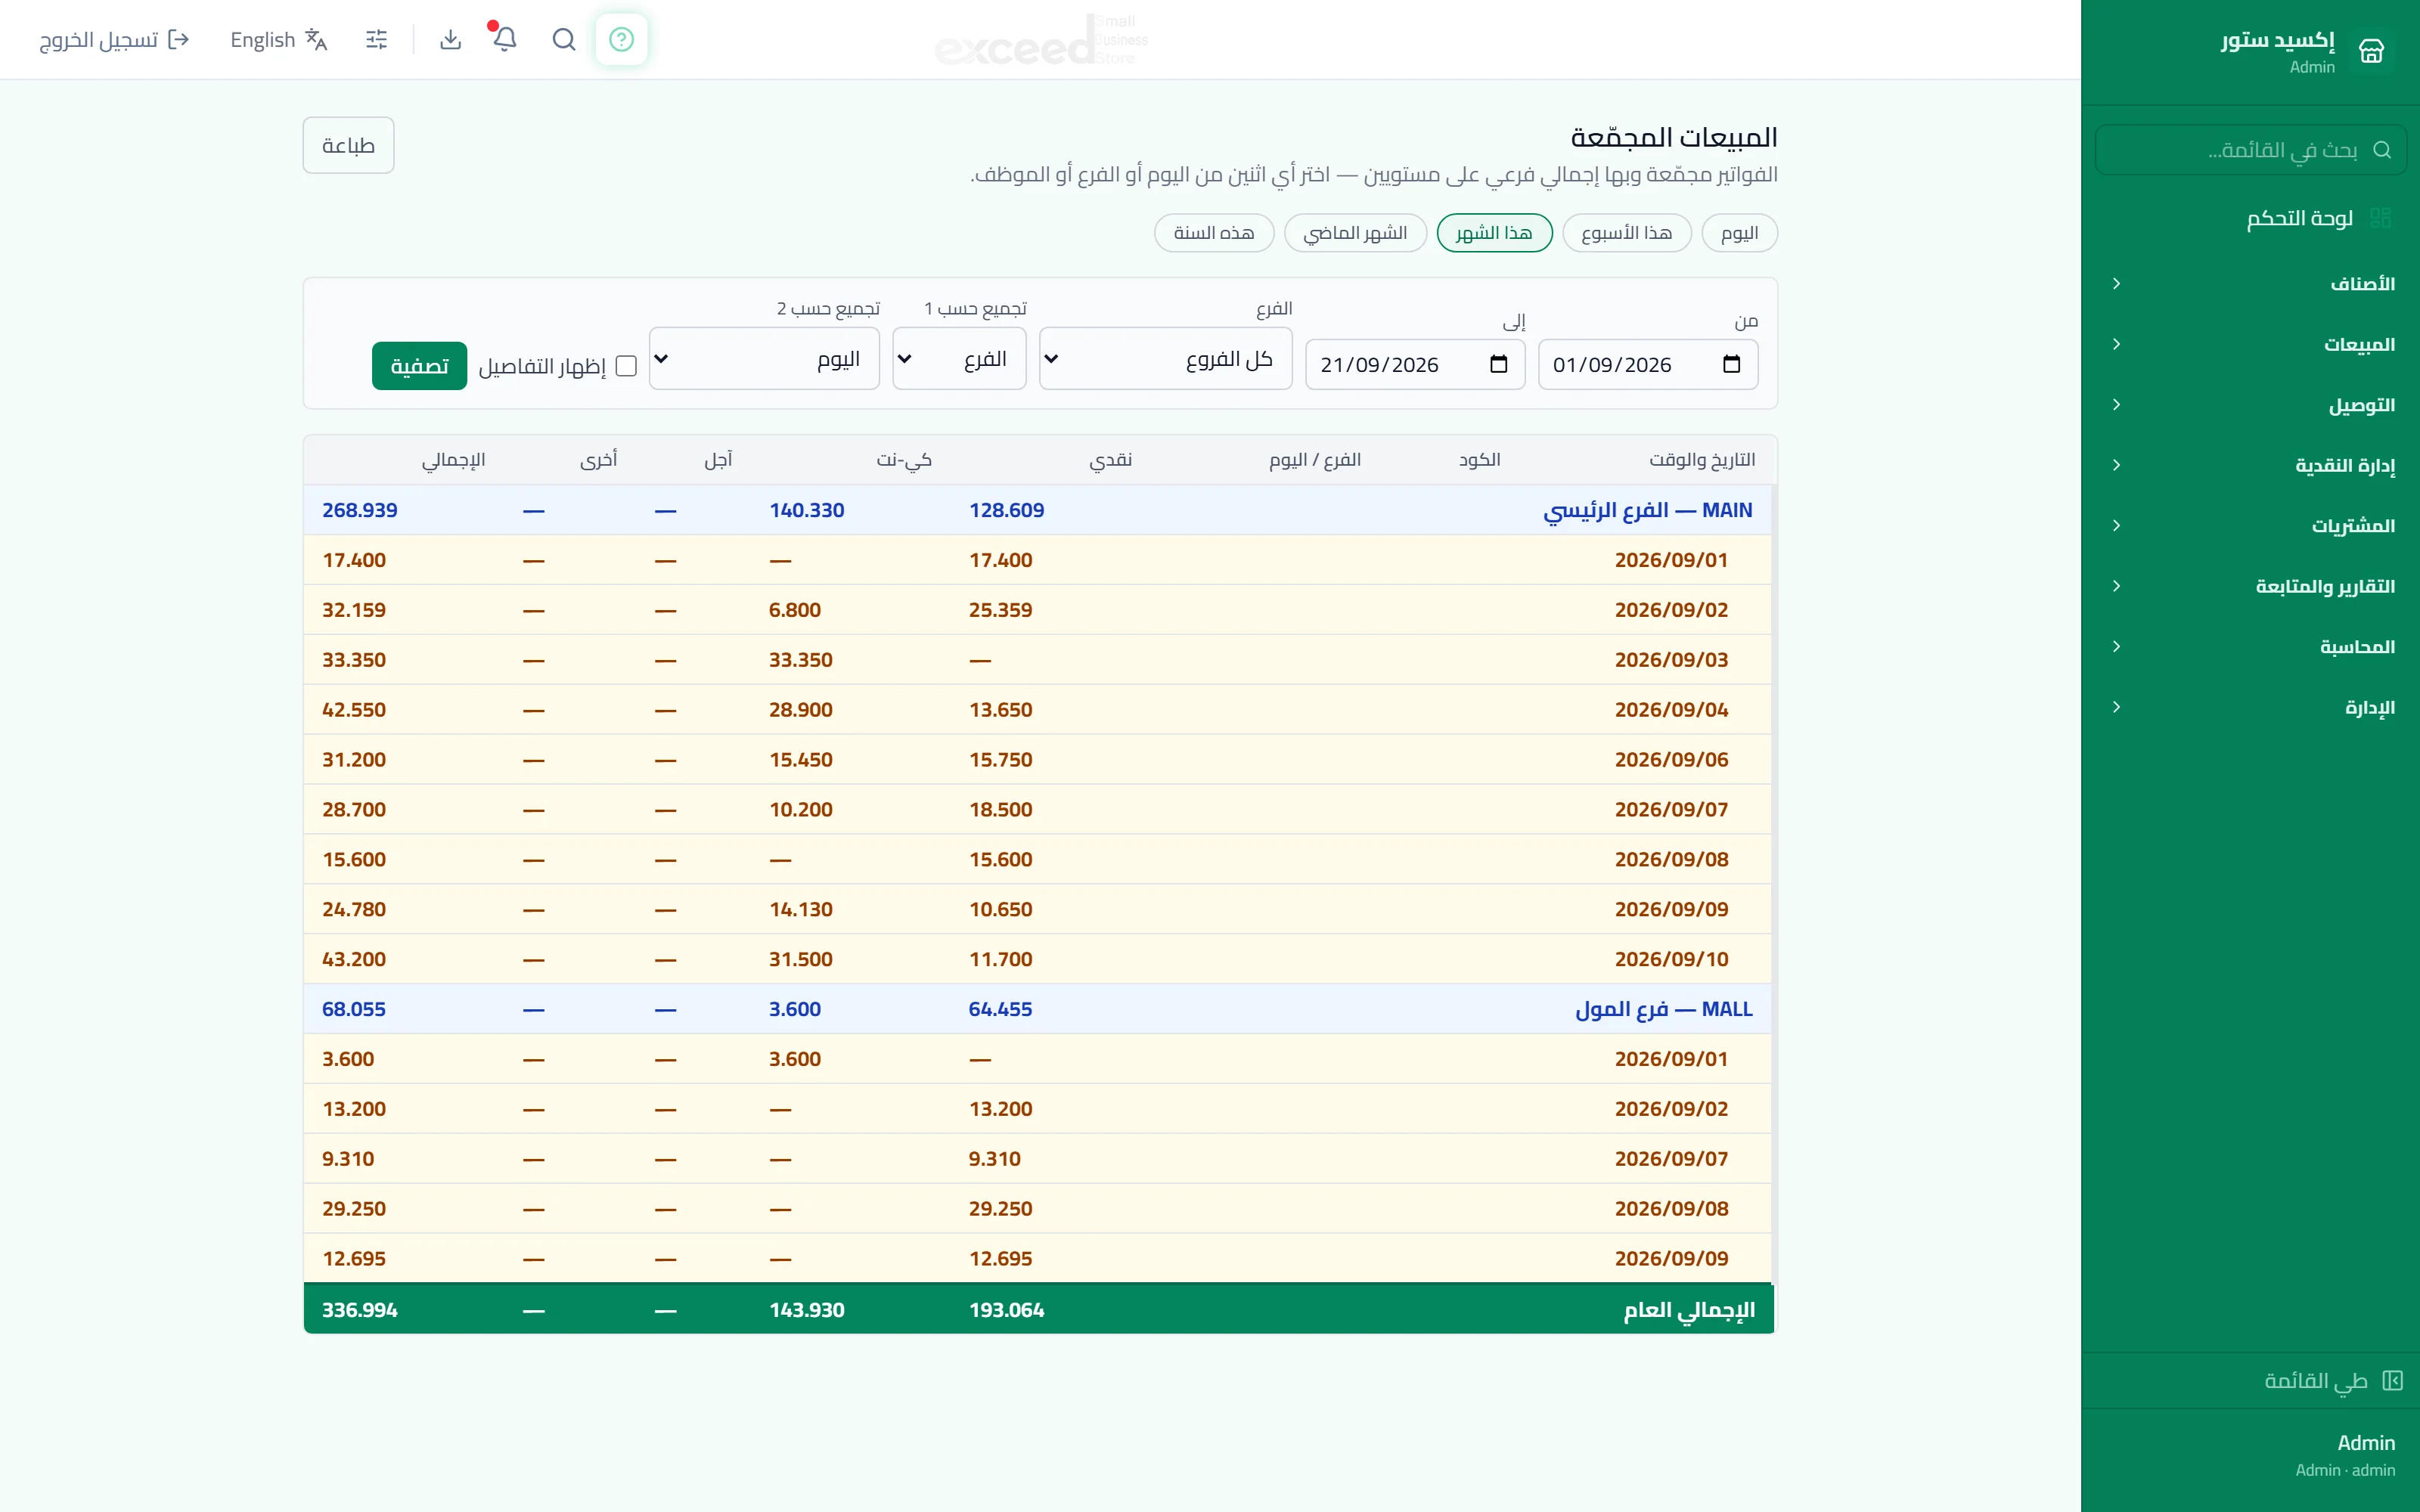The image size is (2420, 1512).
Task: Open لوحة التحكم dashboard
Action: [2250, 218]
